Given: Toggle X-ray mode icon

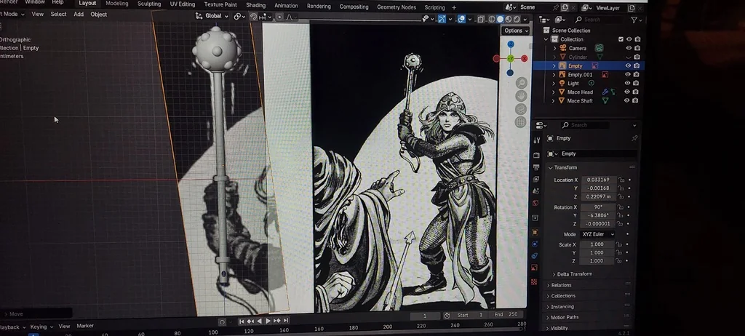Looking at the screenshot, I should 479,19.
